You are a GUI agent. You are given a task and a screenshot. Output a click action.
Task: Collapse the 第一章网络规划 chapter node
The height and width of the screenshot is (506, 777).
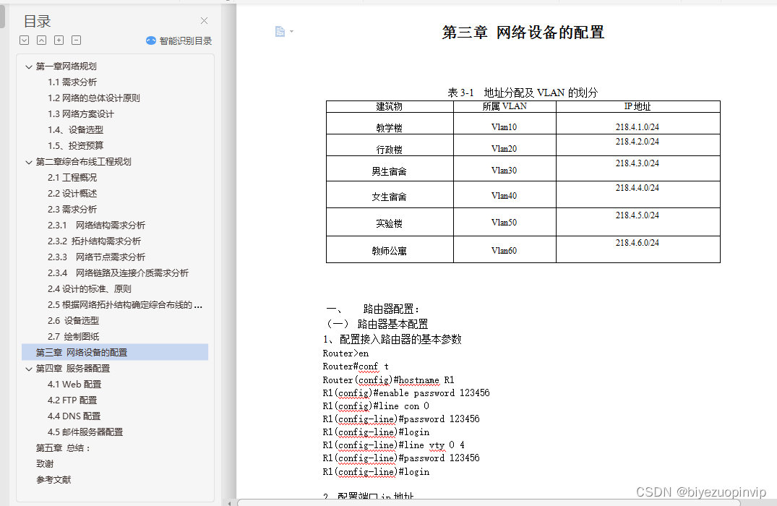point(29,67)
